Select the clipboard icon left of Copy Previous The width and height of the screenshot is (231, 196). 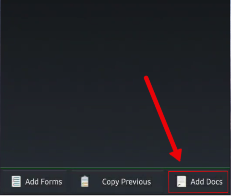tap(85, 181)
